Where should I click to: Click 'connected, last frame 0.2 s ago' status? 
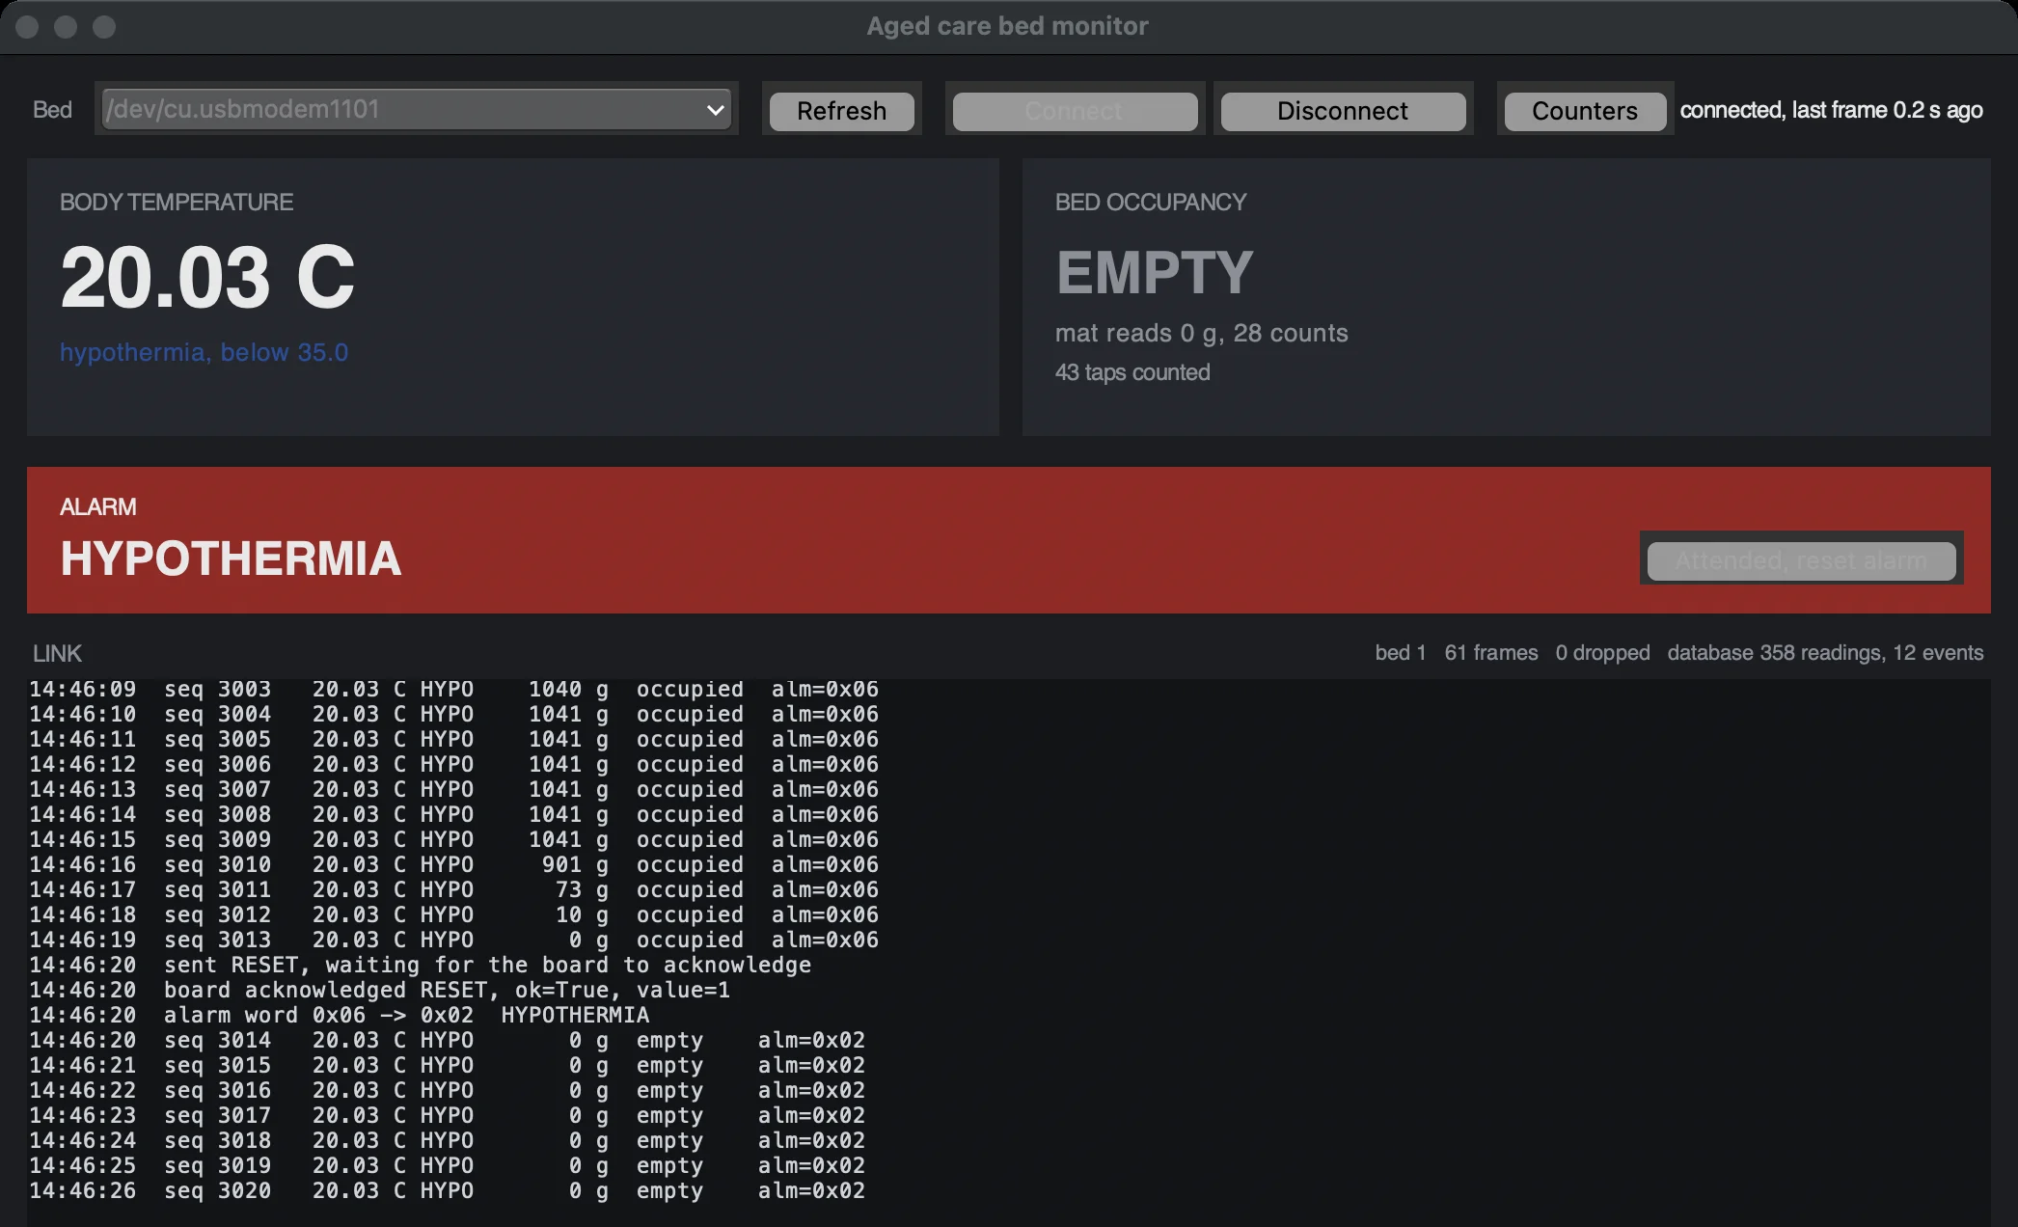click(1831, 110)
